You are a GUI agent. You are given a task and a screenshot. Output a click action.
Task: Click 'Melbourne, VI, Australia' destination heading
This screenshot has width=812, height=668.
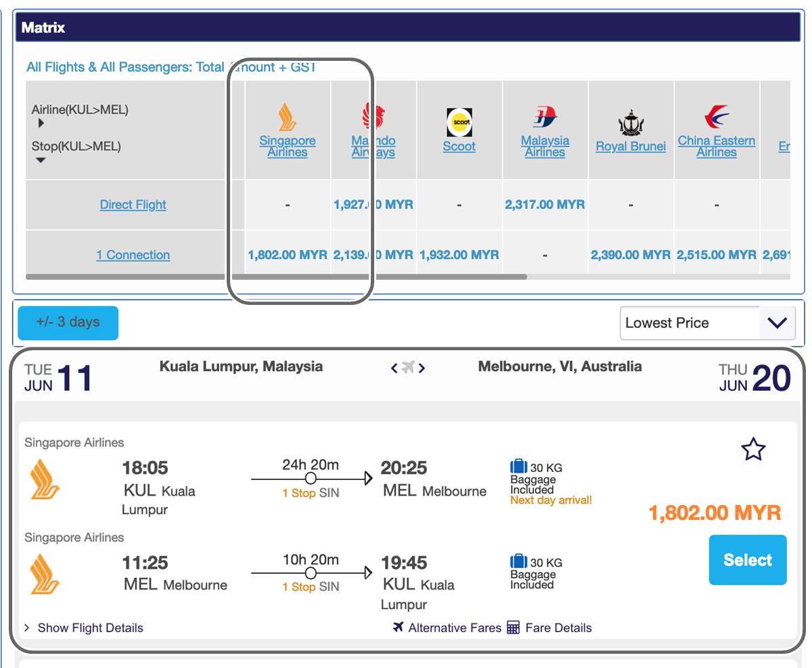click(x=560, y=366)
